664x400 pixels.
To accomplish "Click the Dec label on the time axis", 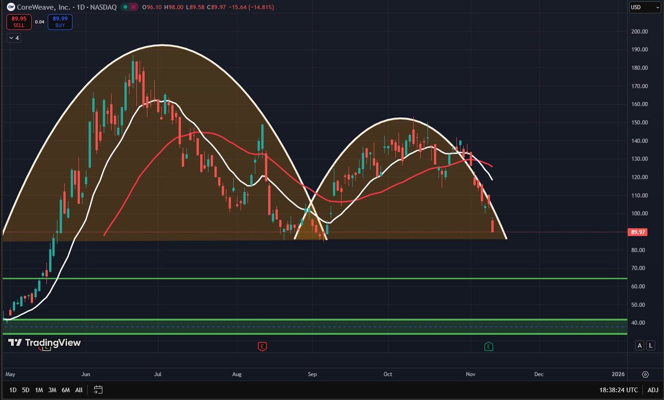I will [539, 375].
